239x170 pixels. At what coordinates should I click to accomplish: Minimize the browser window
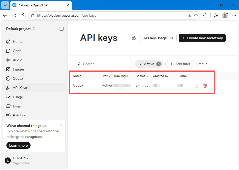point(210,5)
